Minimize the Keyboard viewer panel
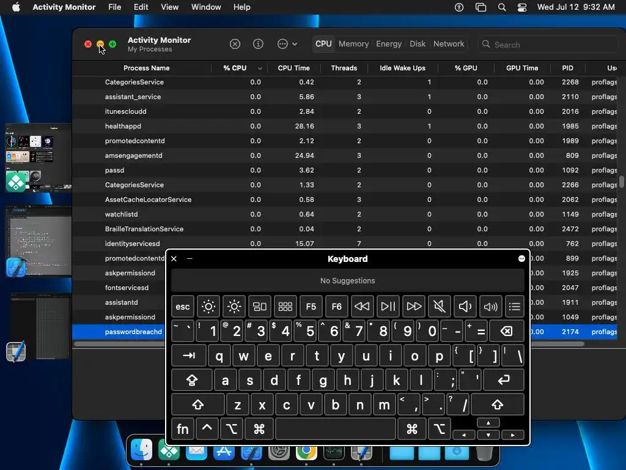 (190, 259)
